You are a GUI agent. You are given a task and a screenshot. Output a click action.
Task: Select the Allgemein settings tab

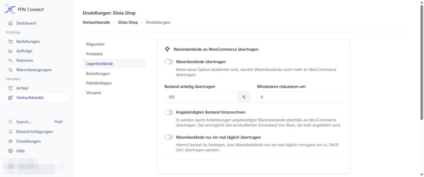click(95, 44)
